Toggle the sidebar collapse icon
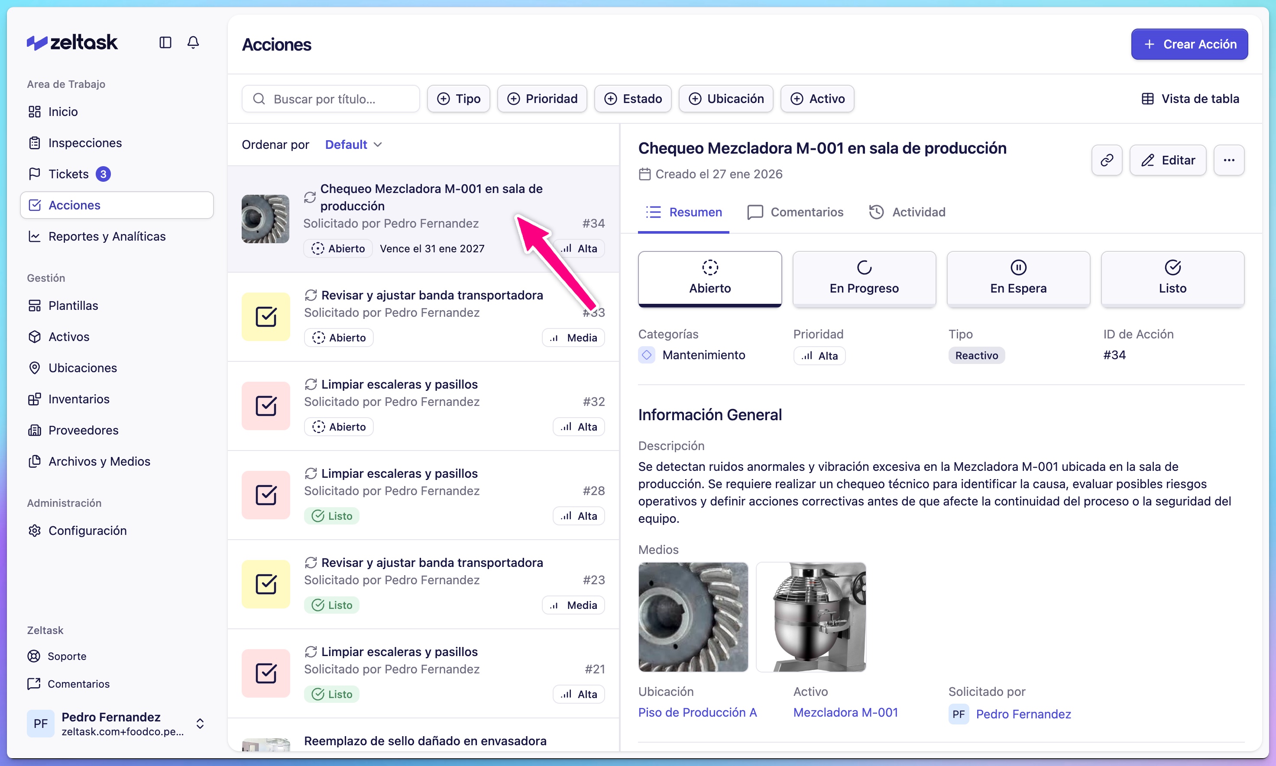This screenshot has width=1276, height=766. click(x=165, y=42)
